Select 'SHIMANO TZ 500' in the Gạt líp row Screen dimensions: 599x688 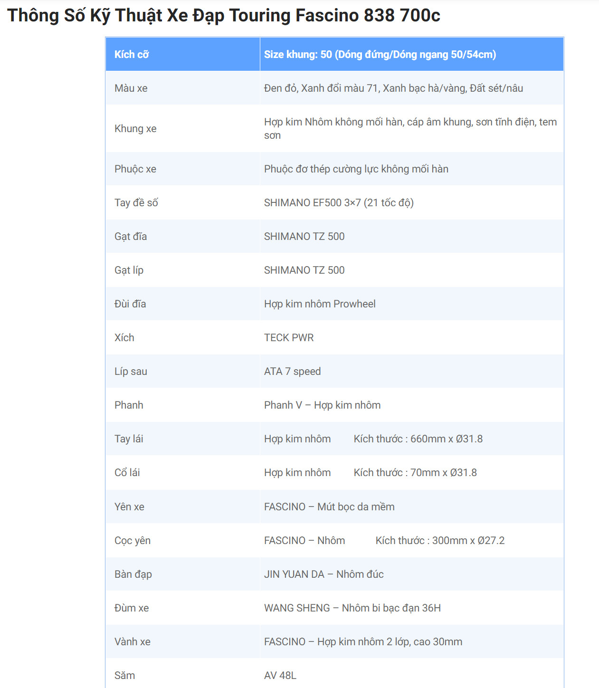pyautogui.click(x=304, y=270)
